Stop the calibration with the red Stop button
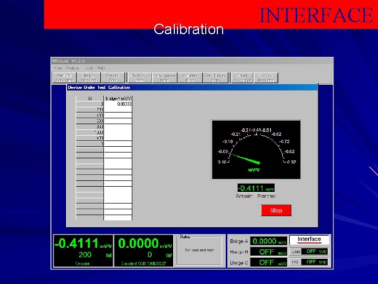 276,210
